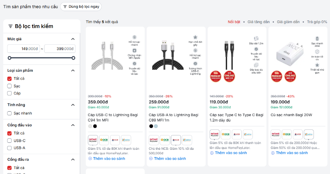The height and width of the screenshot is (174, 330).
Task: Select the black color swatch on Bagi C94 cable
Action: pyautogui.click(x=95, y=126)
